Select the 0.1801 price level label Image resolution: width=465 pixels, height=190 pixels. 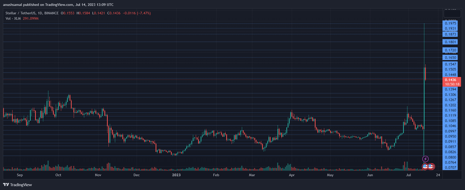tap(450, 42)
